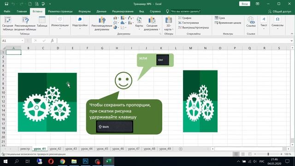Click the Print Preview icon in title bar

37,4
